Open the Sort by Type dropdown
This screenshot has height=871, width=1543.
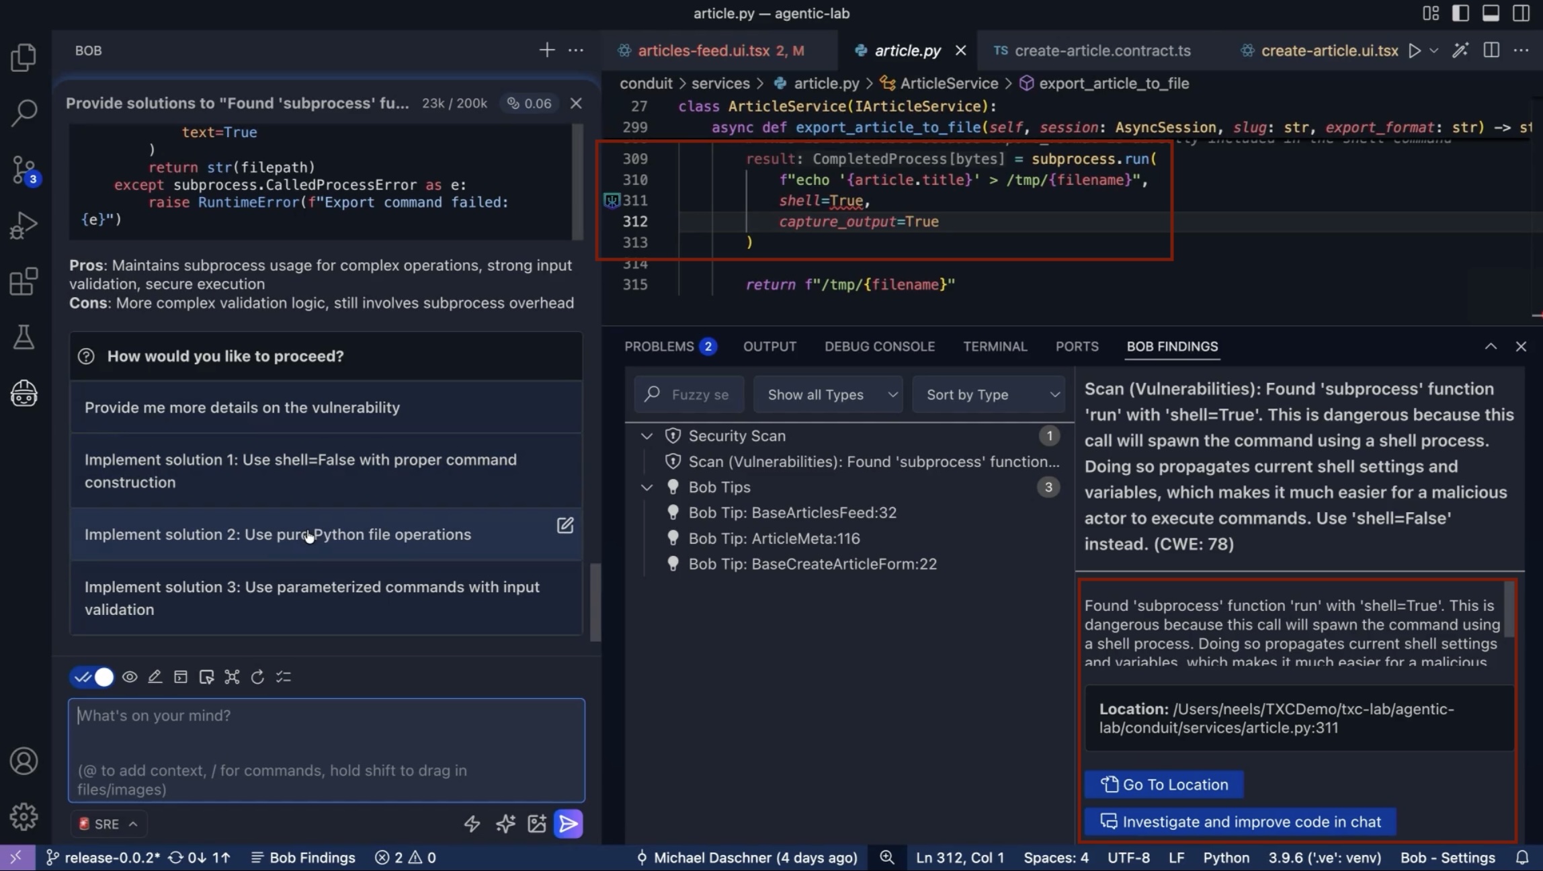[988, 395]
